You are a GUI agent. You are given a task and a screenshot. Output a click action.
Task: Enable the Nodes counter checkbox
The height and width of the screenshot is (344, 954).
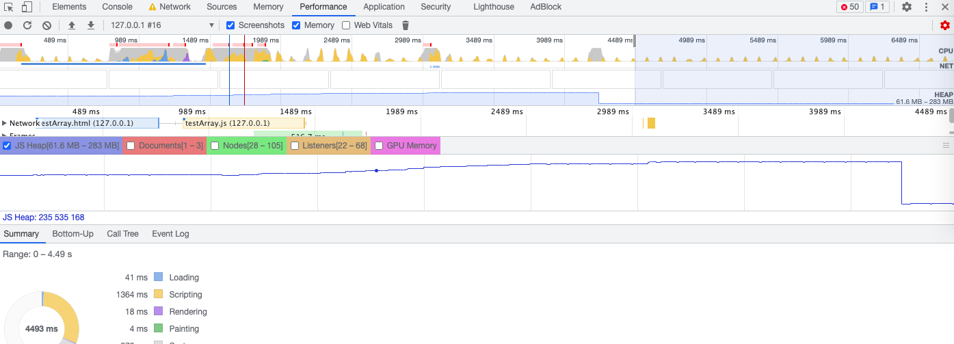pyautogui.click(x=215, y=146)
